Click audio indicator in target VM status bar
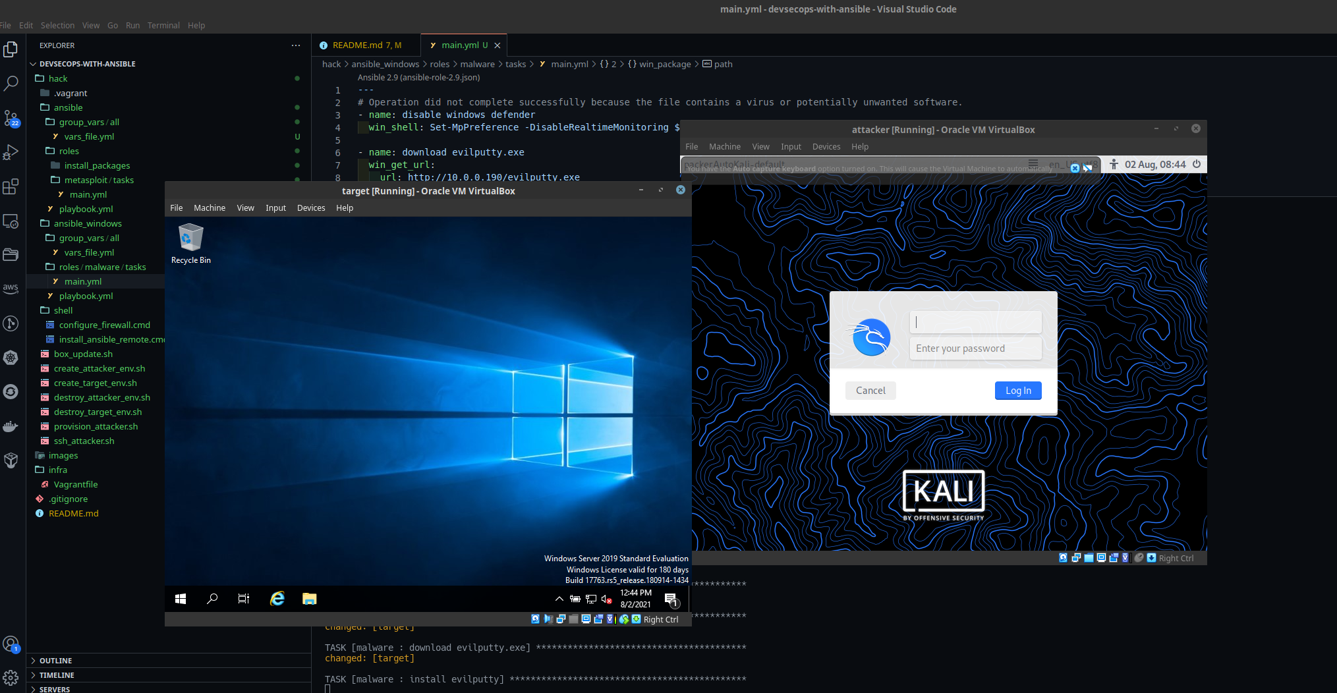This screenshot has height=693, width=1337. click(x=548, y=619)
